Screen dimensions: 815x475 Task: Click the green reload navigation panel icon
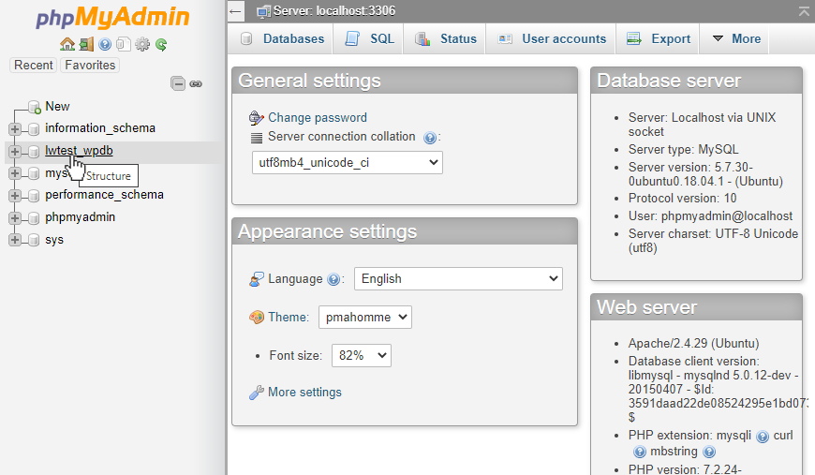(161, 44)
